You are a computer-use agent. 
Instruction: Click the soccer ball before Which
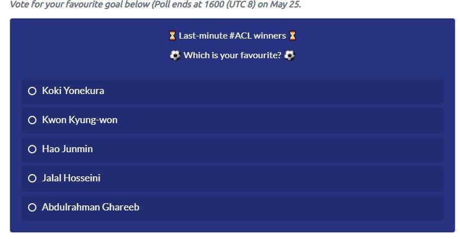[175, 55]
